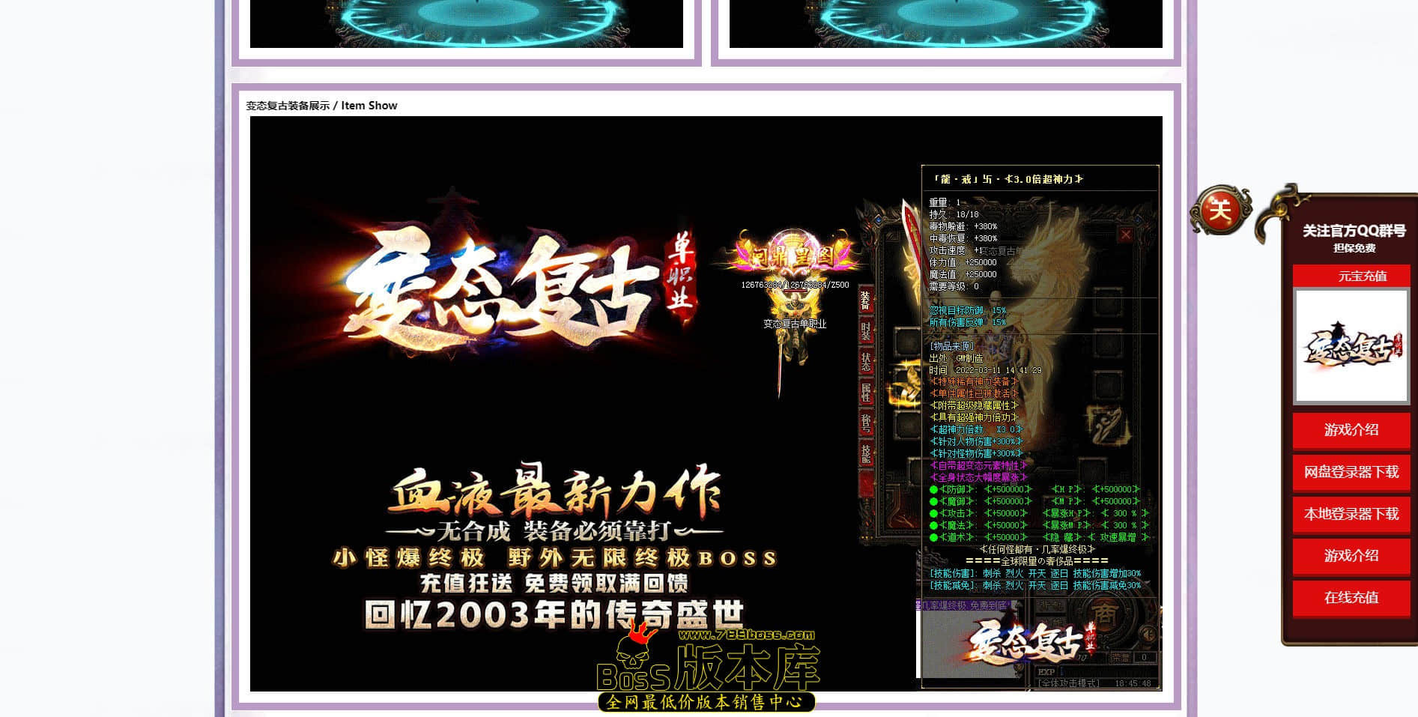Open the 状态 vertical tab
This screenshot has width=1418, height=717.
point(865,362)
